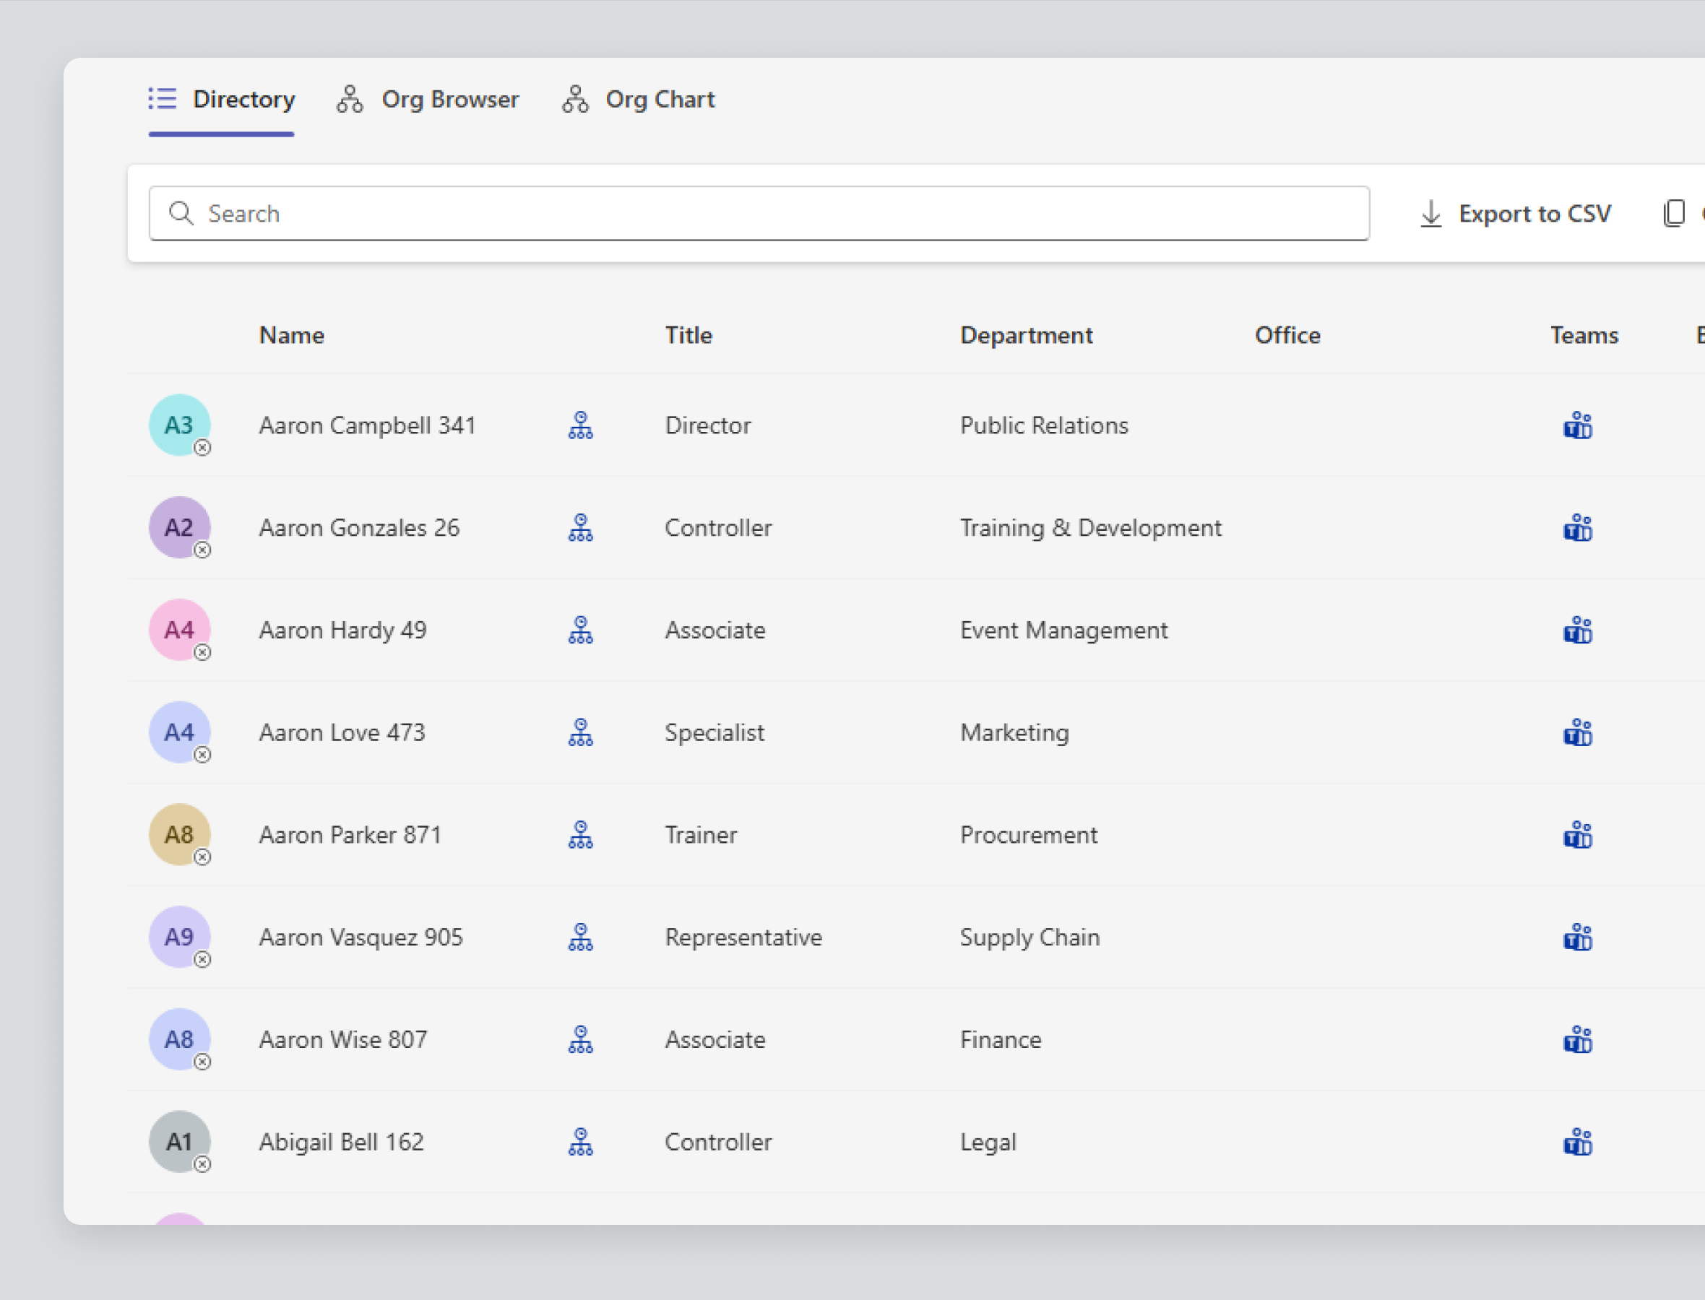Click Teams icon for Abigail Bell 162
The width and height of the screenshot is (1705, 1300).
click(x=1577, y=1142)
